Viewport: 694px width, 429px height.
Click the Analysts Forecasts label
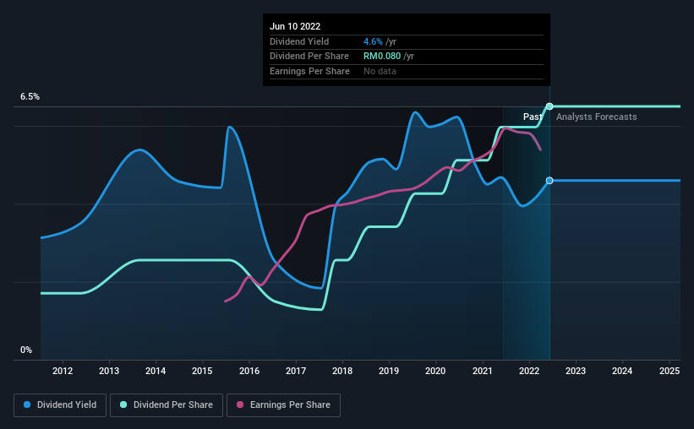(x=597, y=117)
